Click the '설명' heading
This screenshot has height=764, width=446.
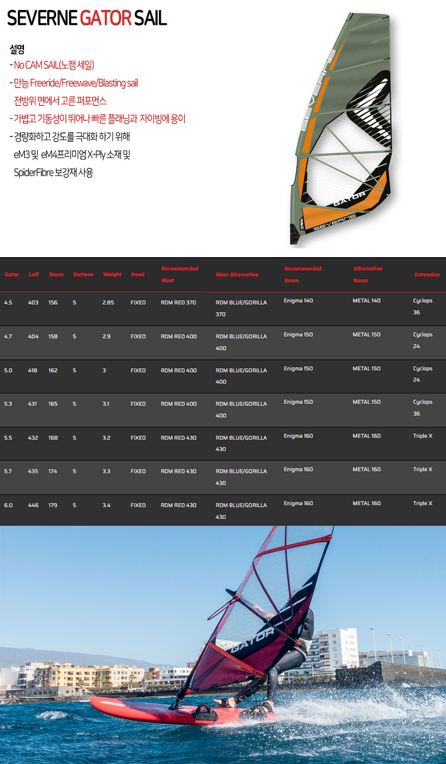point(17,49)
